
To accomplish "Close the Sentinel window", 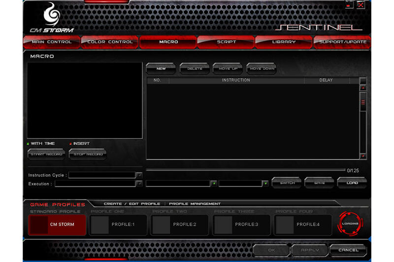I will coord(361,5).
